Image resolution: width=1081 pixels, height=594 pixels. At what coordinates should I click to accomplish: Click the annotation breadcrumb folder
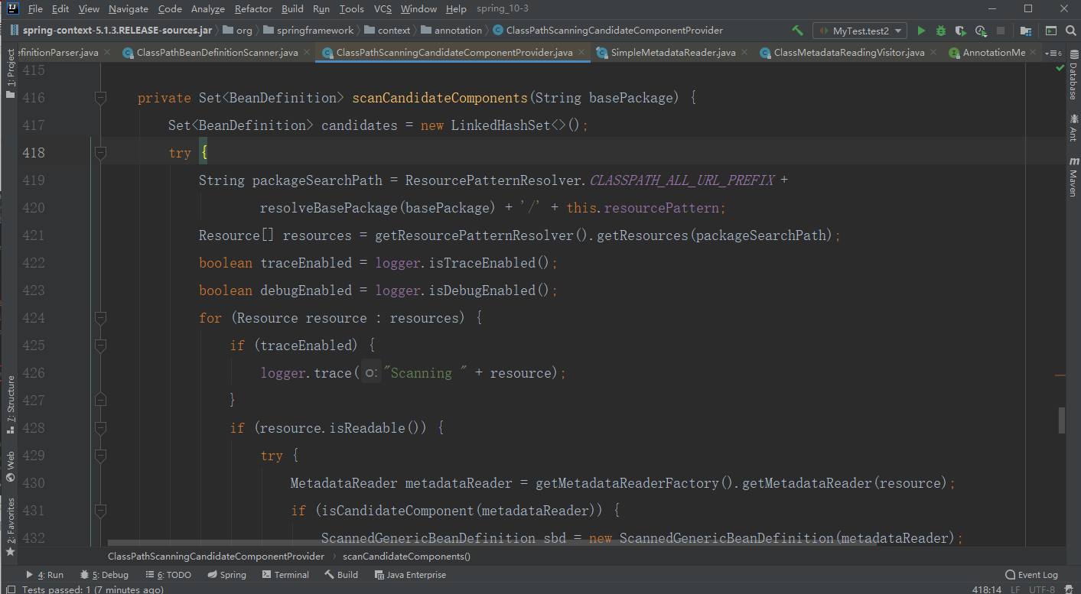(451, 31)
